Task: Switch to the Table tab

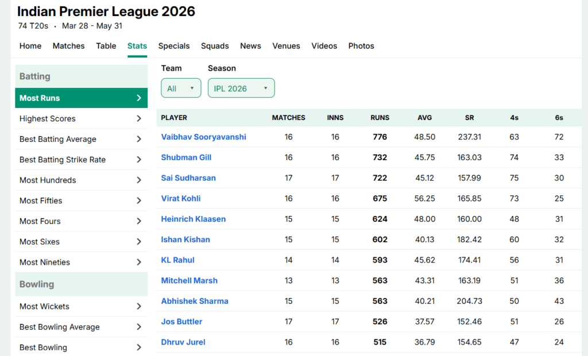Action: 106,46
